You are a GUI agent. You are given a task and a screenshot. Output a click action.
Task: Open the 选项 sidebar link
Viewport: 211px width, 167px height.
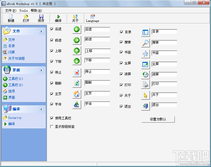point(11,91)
